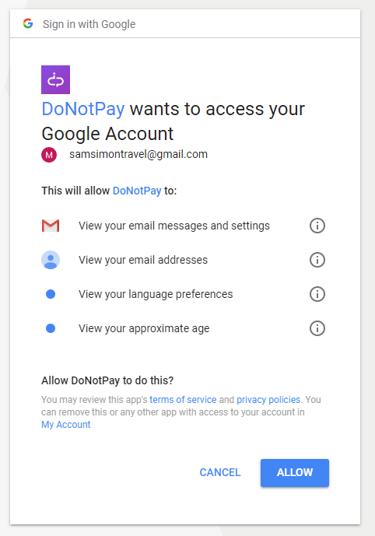Click the Gmail envelope icon
The height and width of the screenshot is (536, 375).
click(51, 226)
